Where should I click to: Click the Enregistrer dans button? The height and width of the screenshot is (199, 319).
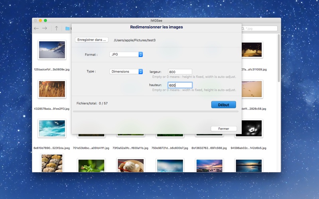tap(92, 40)
